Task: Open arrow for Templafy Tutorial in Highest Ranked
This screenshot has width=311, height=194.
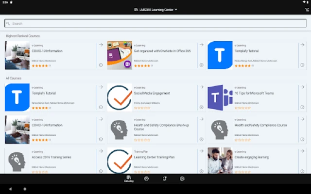Action: coord(302,45)
